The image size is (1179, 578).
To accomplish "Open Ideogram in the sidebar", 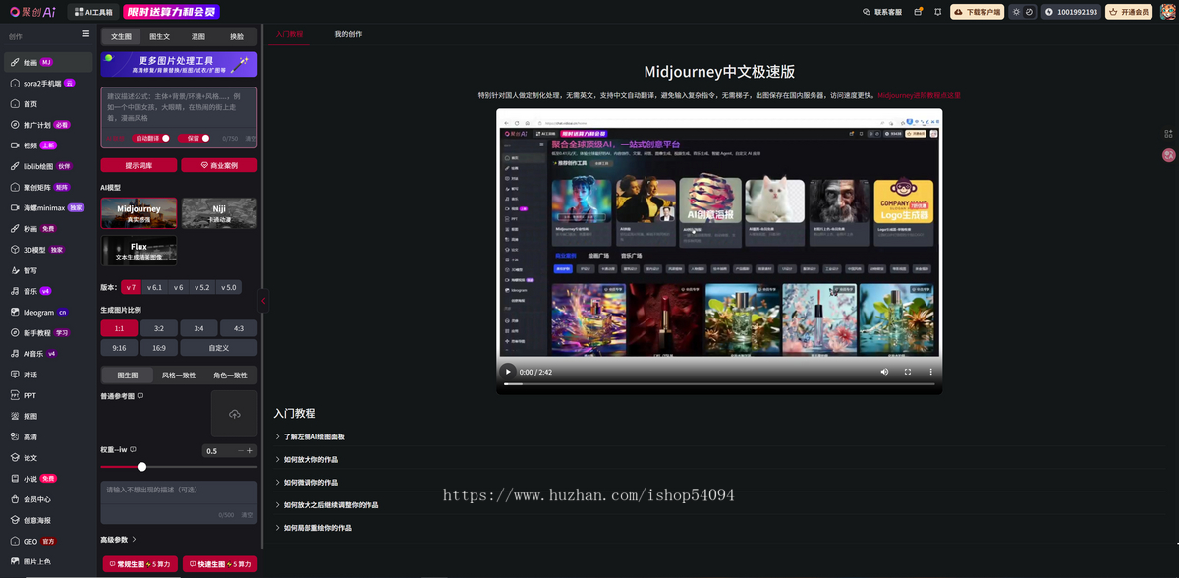I will [x=48, y=312].
